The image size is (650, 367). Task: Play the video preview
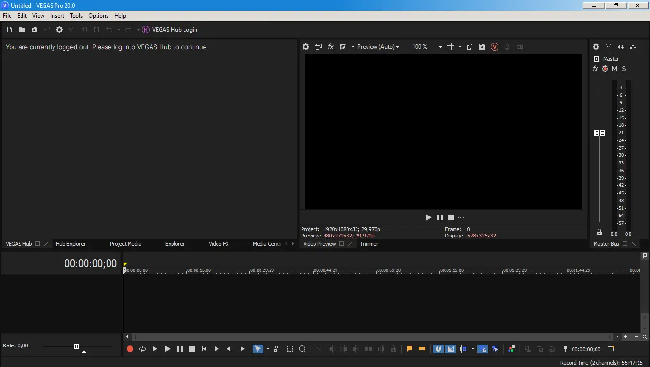pyautogui.click(x=428, y=217)
